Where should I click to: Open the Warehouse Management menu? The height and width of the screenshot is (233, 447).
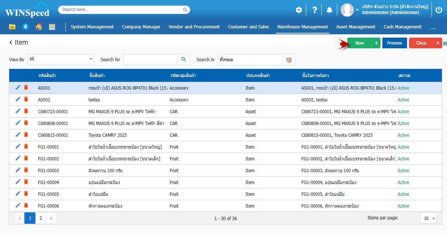(x=302, y=27)
